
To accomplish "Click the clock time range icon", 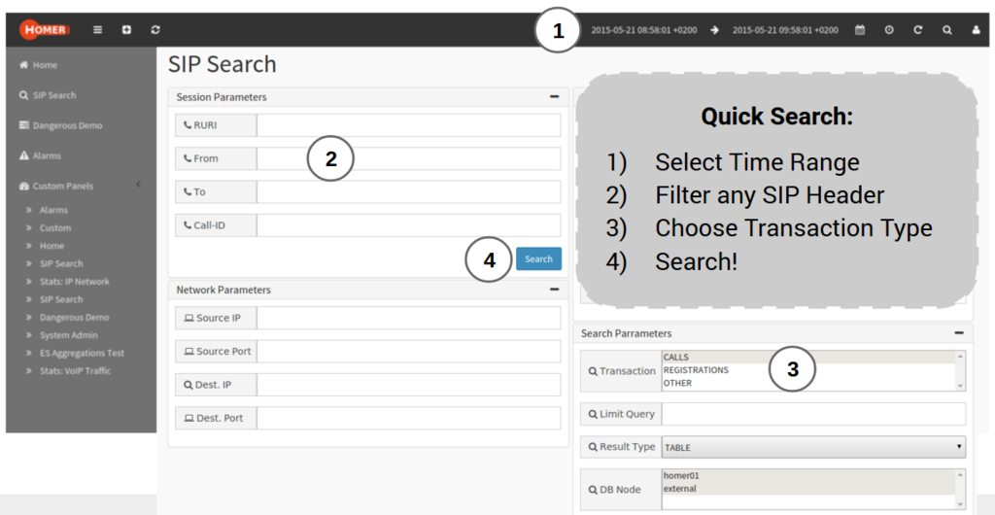I will 888,30.
